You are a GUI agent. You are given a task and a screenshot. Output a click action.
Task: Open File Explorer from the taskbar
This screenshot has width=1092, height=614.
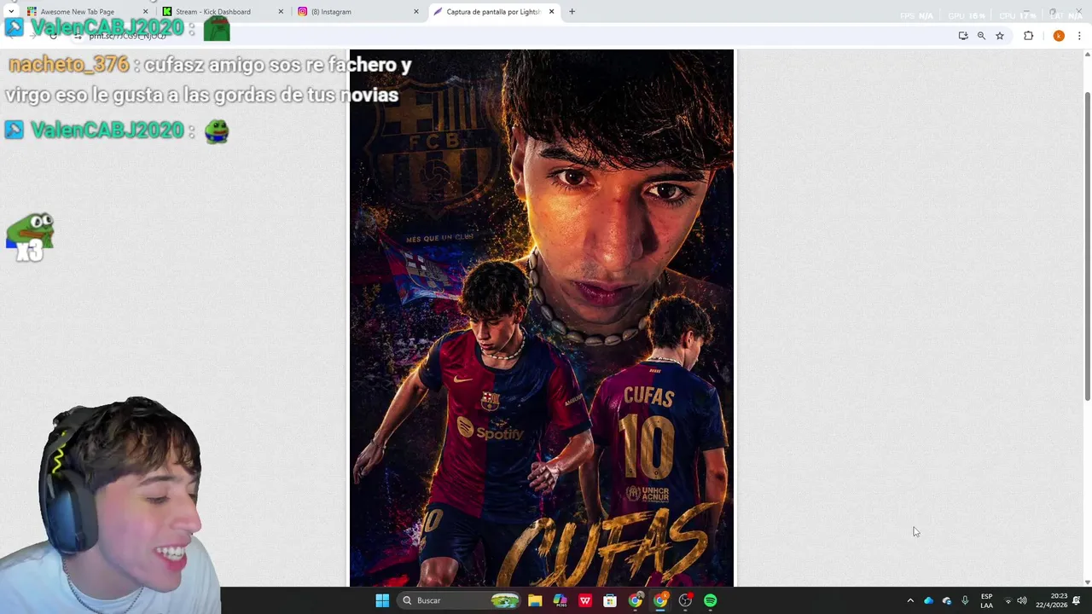tap(535, 600)
